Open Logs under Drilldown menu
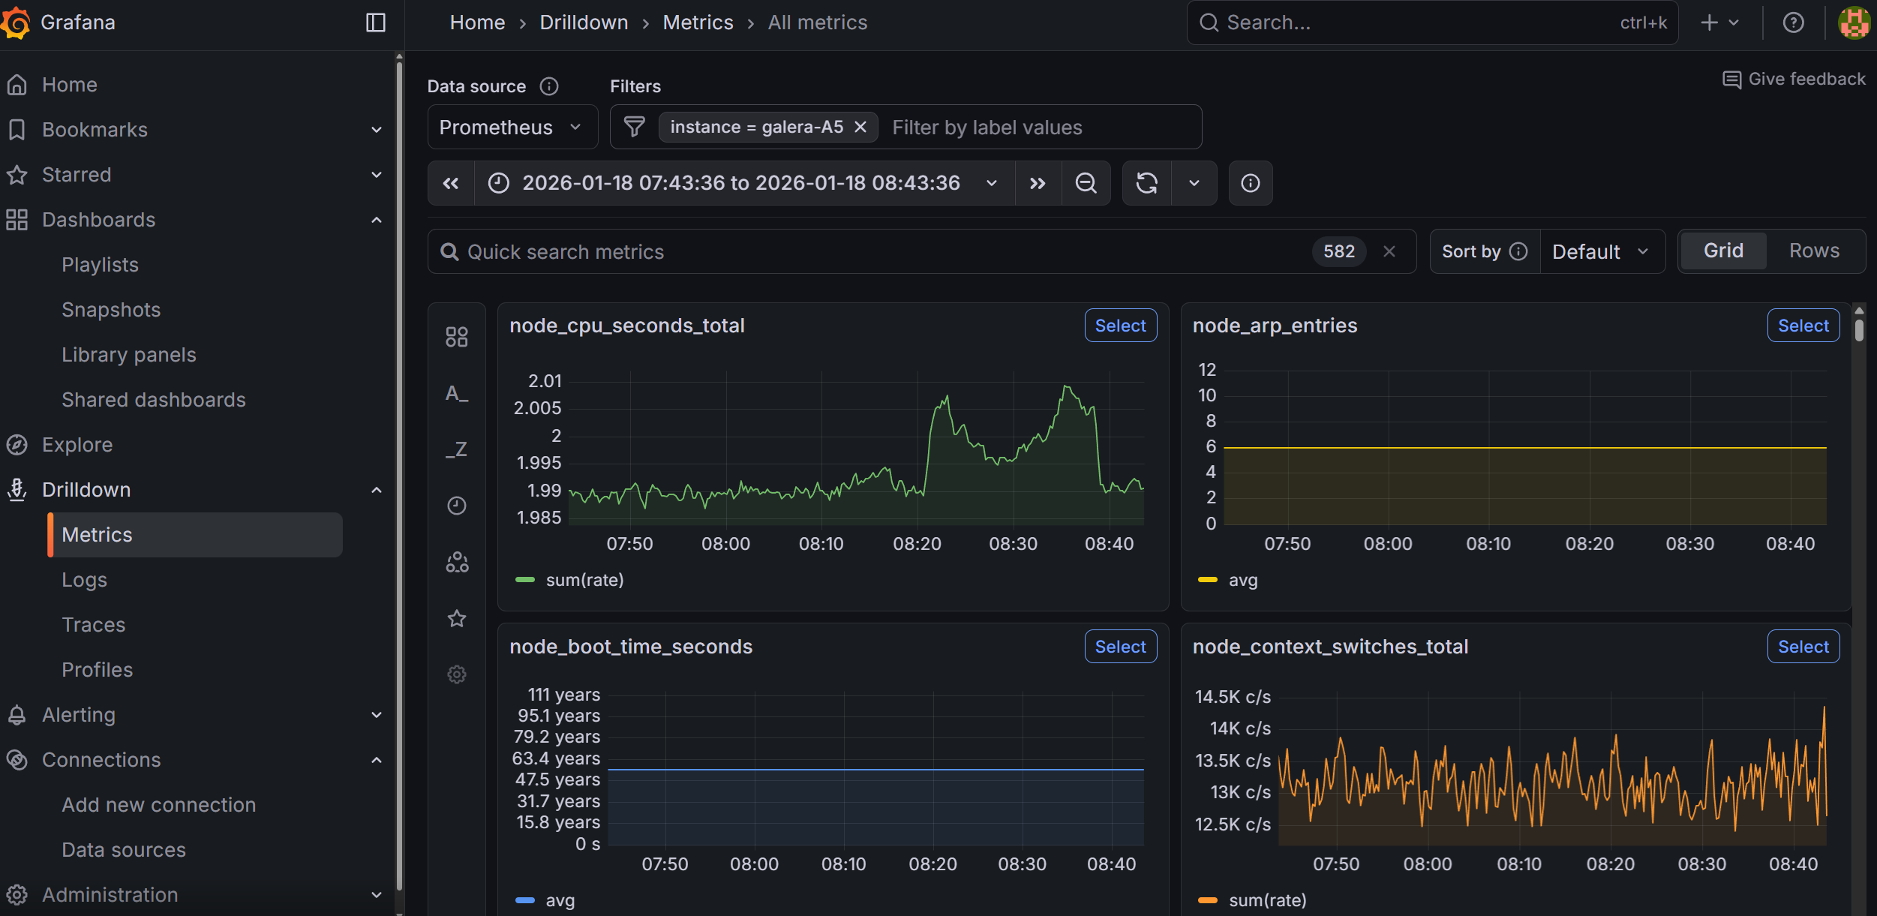The width and height of the screenshot is (1877, 916). [84, 580]
